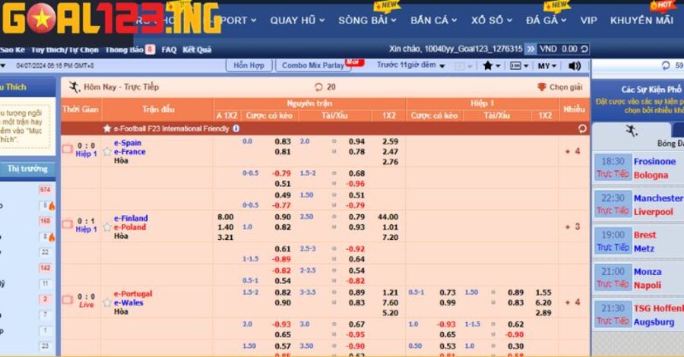Viewport: 684px width, 357px height.
Task: Refresh the odds with the 20 countdown
Action: point(325,87)
